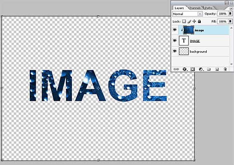The width and height of the screenshot is (234, 165).
Task: Click the letter M on canvas
Action: 57,85
